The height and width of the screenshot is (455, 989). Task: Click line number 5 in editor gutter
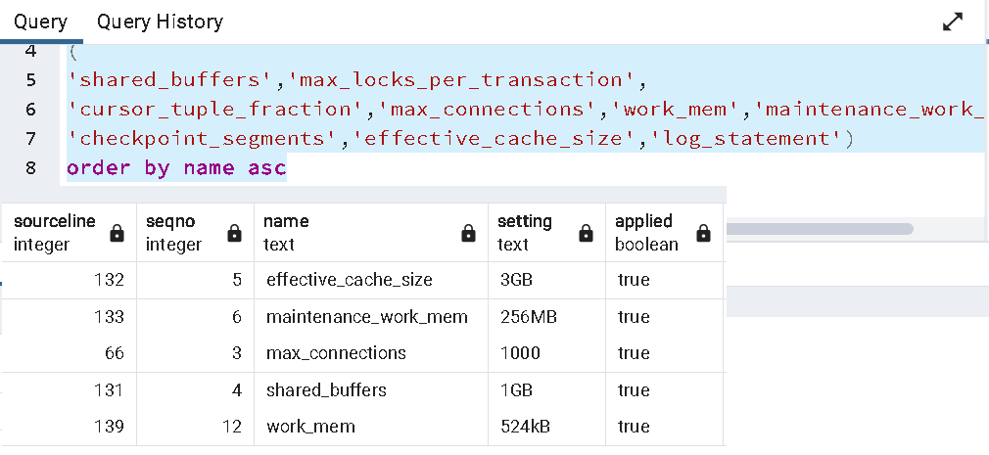[31, 80]
